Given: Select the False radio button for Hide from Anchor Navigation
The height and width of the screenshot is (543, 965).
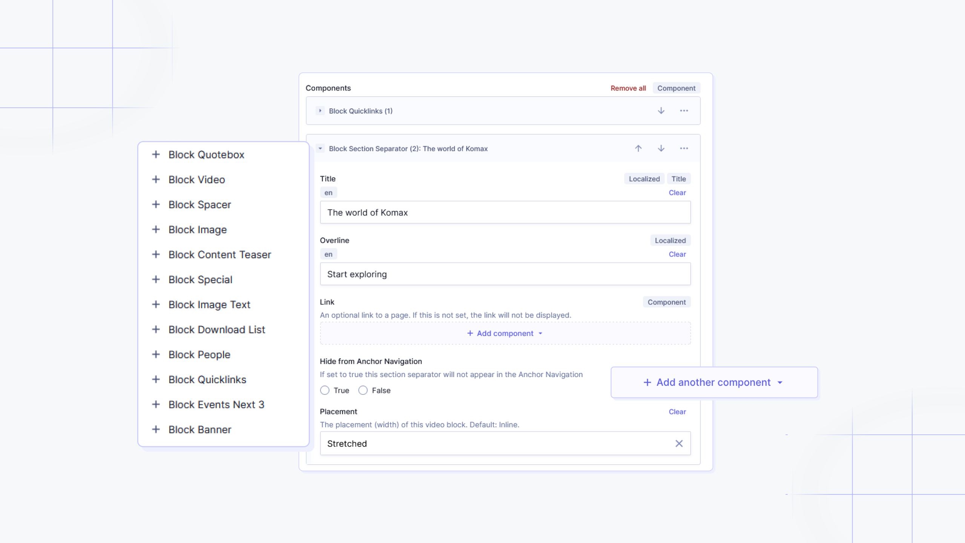Looking at the screenshot, I should point(363,391).
